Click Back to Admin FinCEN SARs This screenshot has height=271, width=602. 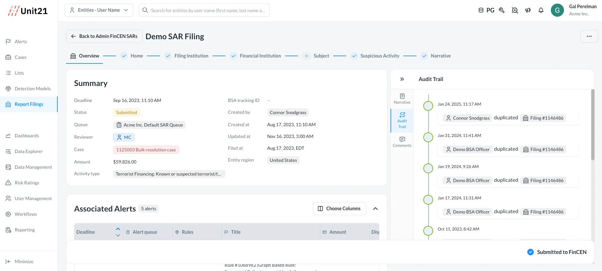[x=104, y=36]
